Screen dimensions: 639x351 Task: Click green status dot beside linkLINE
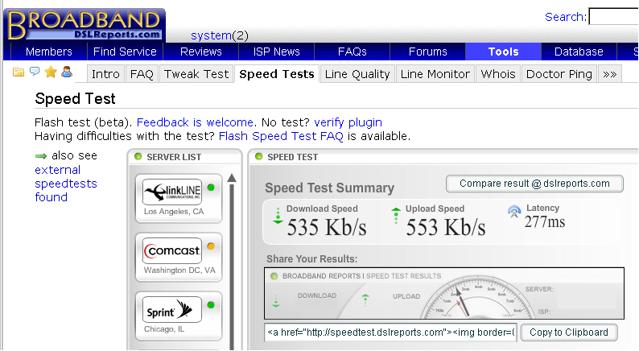[x=211, y=188]
